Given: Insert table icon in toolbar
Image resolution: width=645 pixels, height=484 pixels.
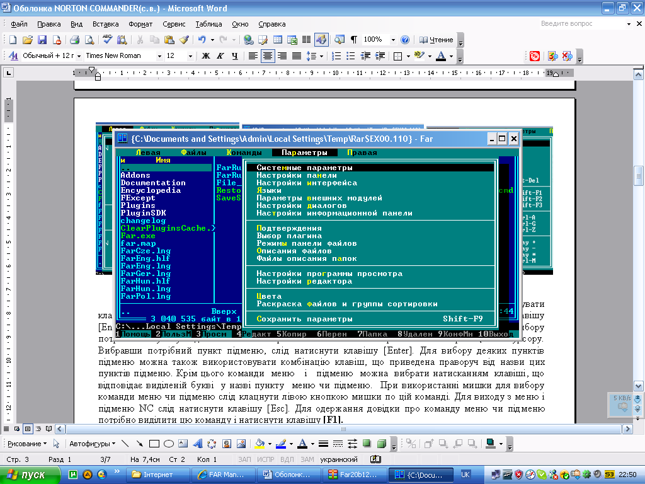Looking at the screenshot, I should tap(278, 40).
